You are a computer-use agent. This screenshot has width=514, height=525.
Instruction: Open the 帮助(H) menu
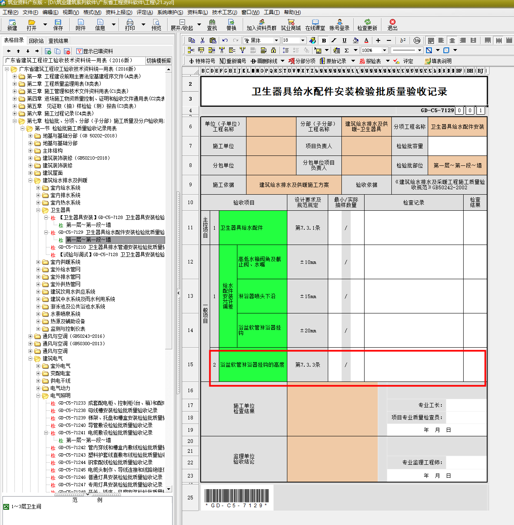pyautogui.click(x=292, y=12)
